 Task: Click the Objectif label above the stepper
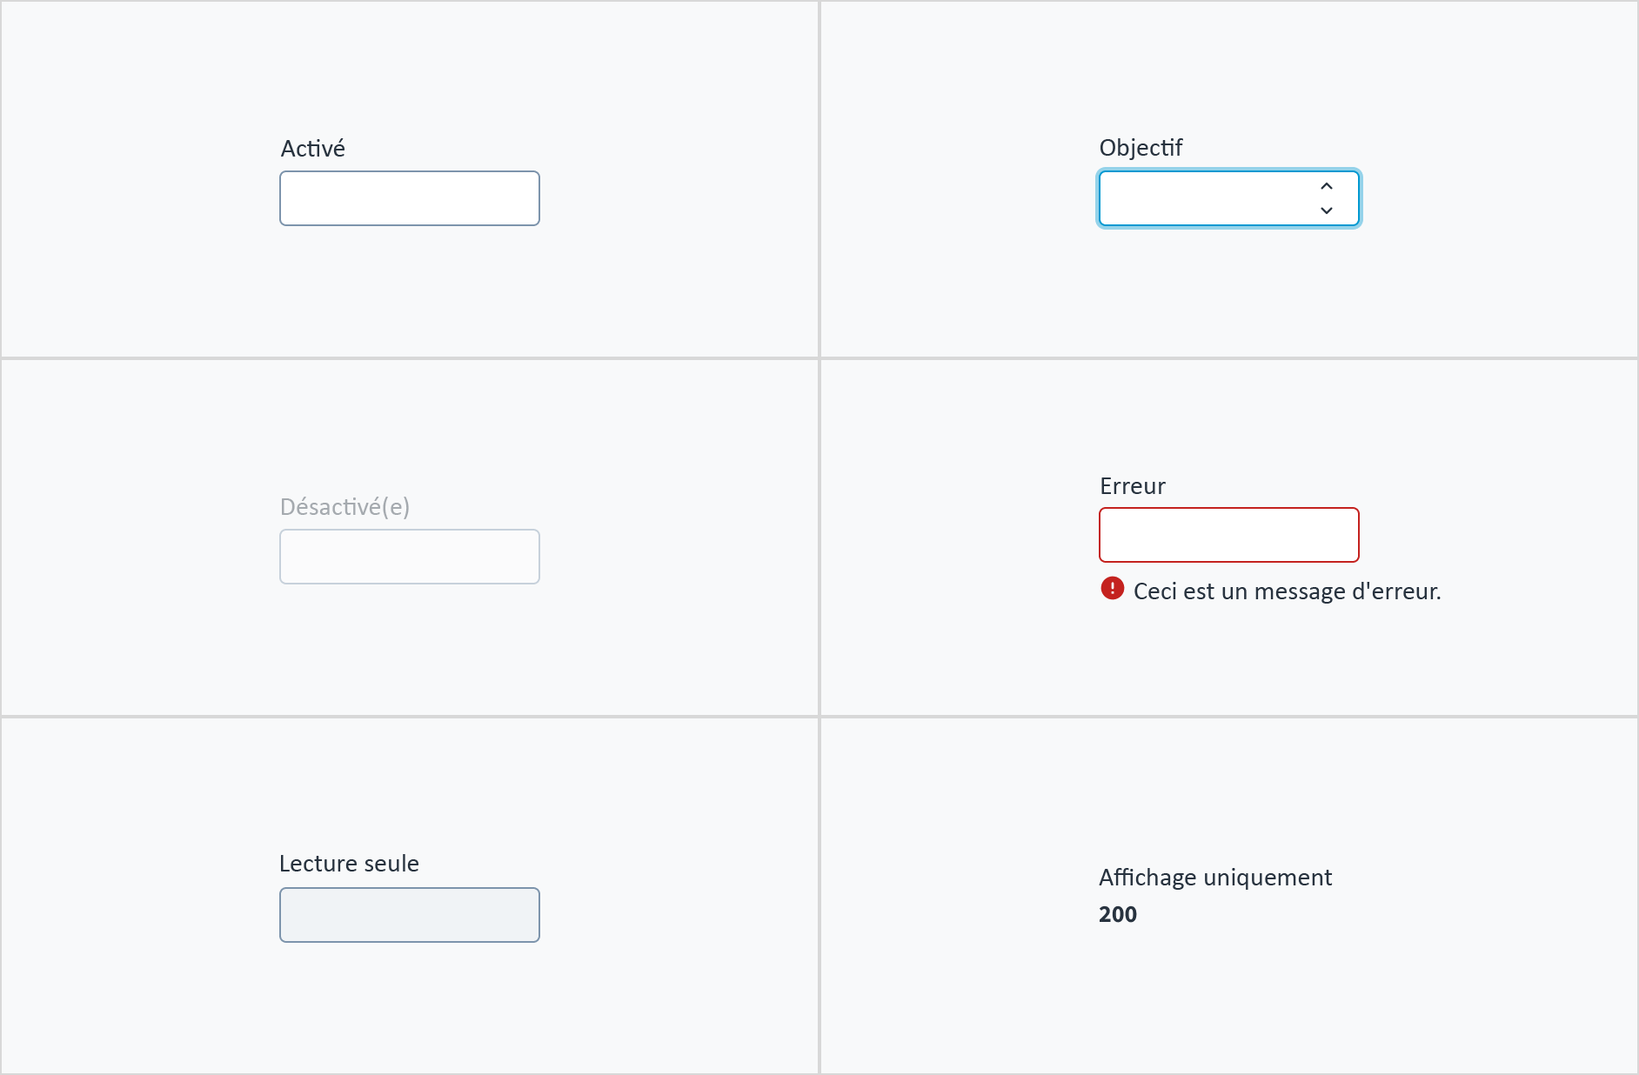pos(1141,148)
